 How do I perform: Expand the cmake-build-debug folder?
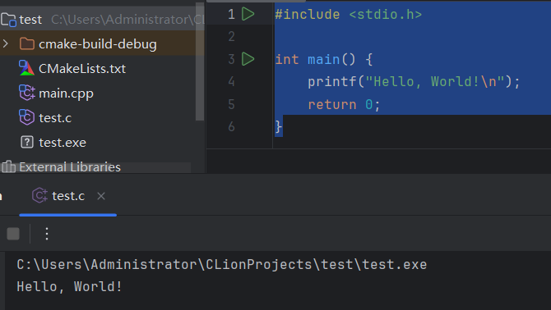click(5, 43)
